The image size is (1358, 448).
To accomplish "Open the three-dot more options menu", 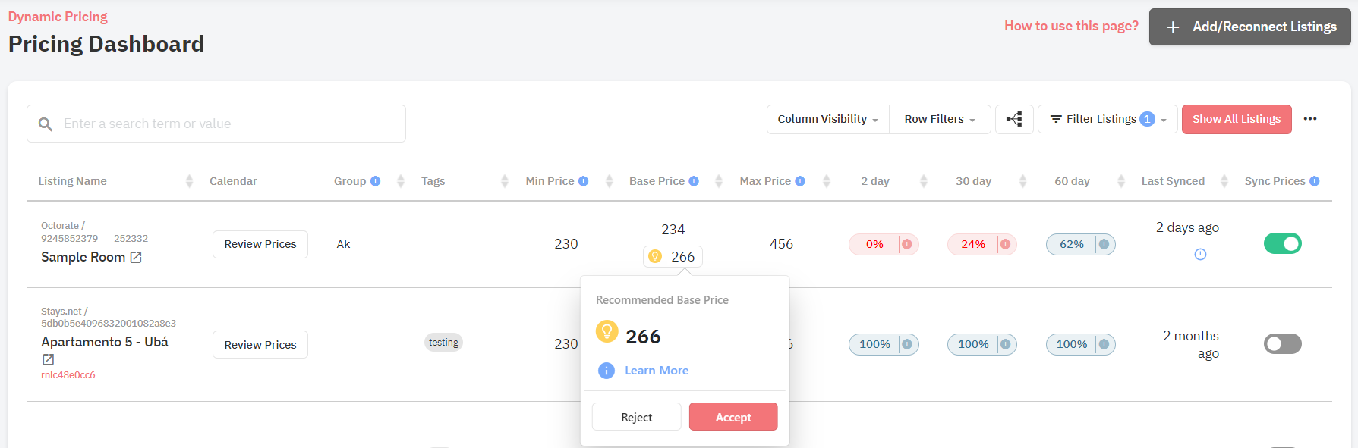I will point(1310,119).
